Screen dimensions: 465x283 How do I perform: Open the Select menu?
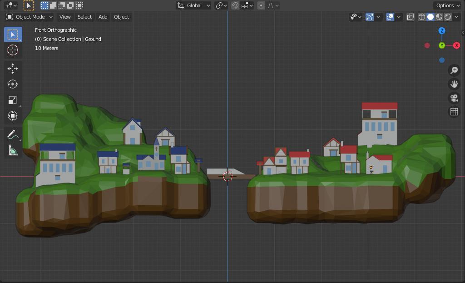84,17
